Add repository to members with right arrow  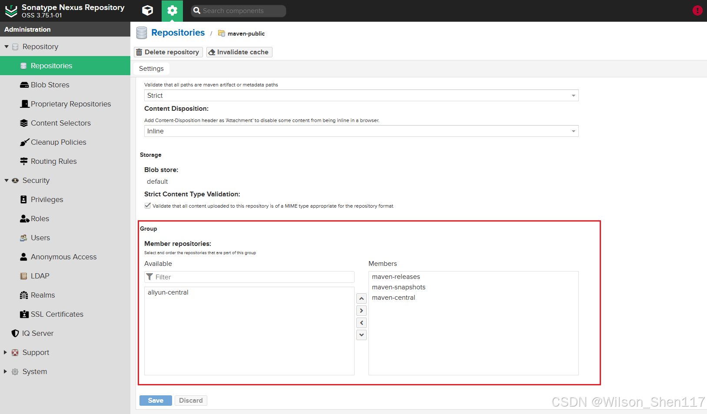pyautogui.click(x=362, y=311)
